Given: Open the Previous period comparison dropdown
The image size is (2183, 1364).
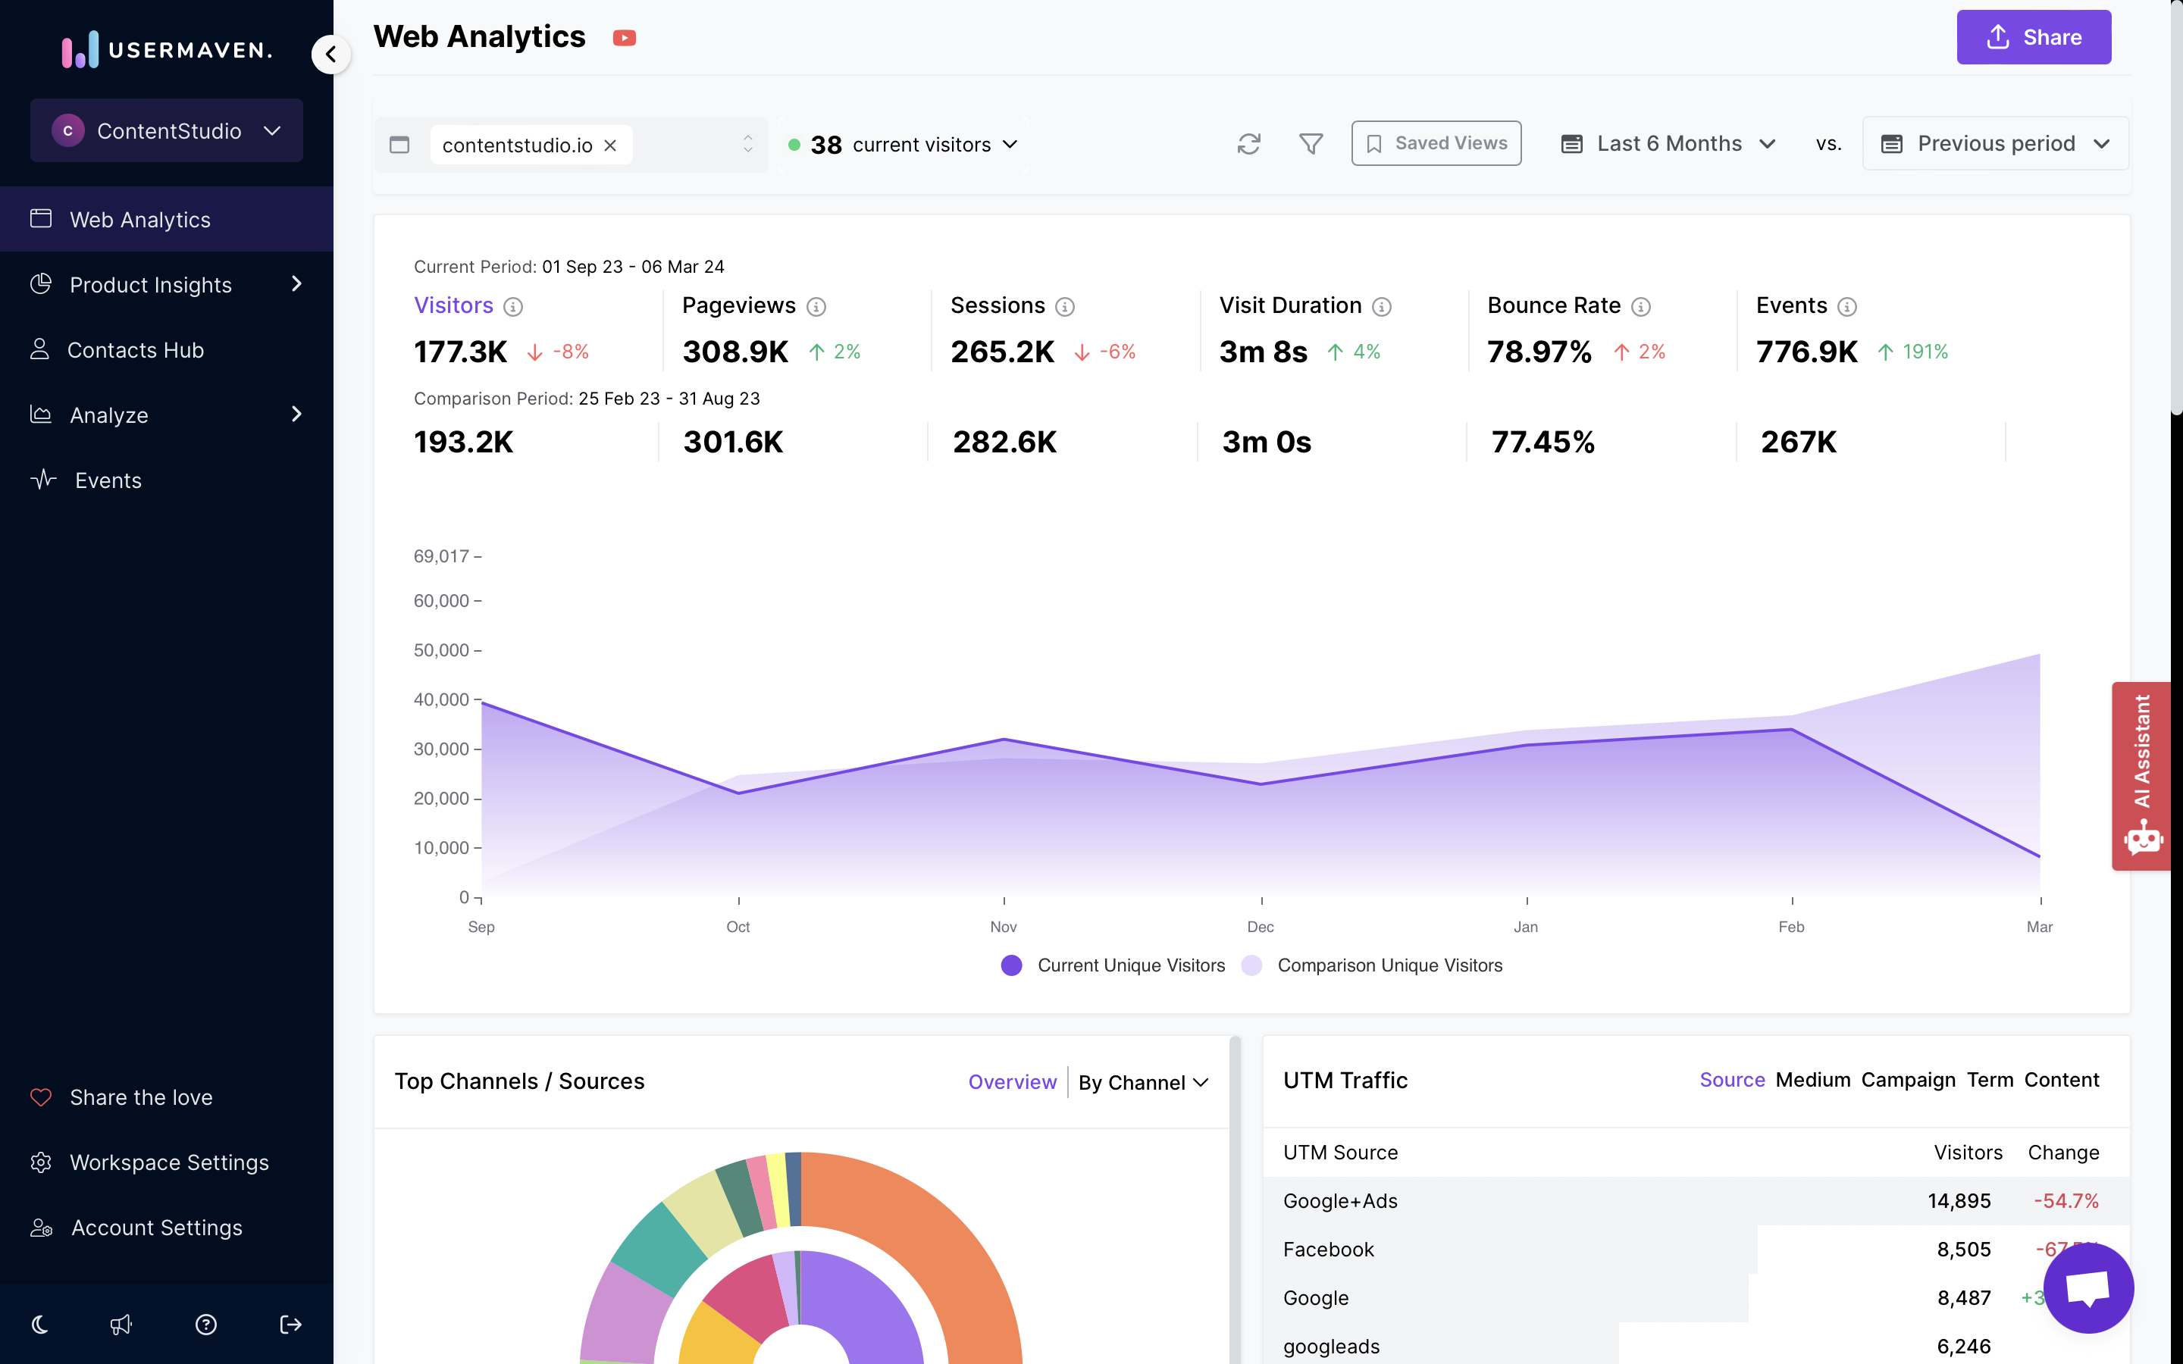Looking at the screenshot, I should (x=1994, y=143).
